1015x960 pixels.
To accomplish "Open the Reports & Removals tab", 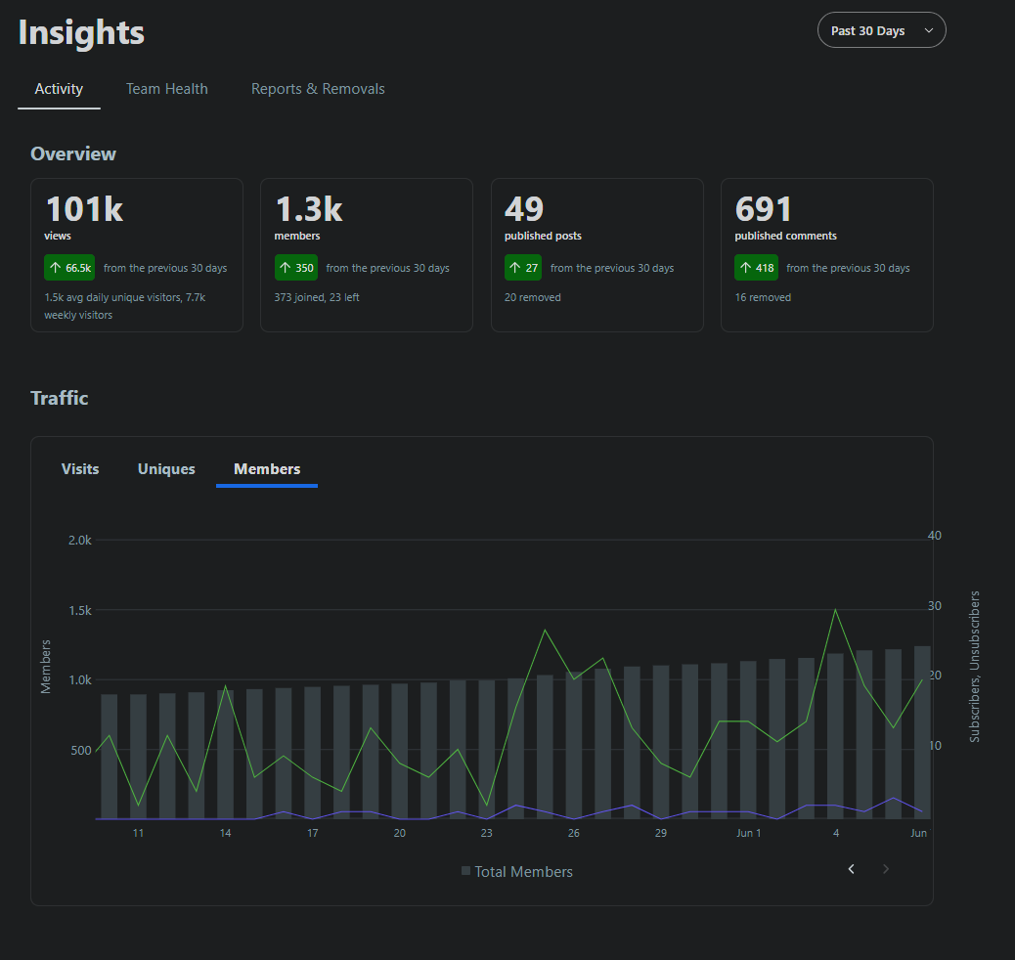I will tap(318, 89).
